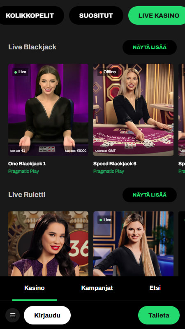Select the Kolikkopelit category pill
185x329 pixels.
coord(30,15)
